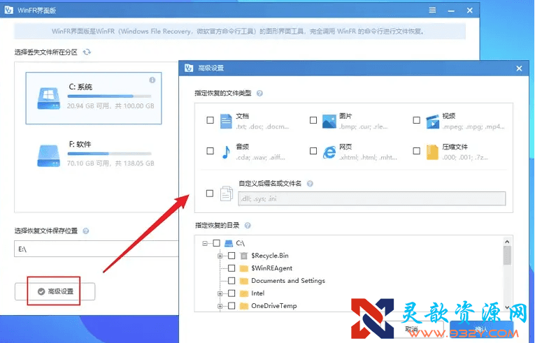Click the audio music note icon

click(226, 152)
